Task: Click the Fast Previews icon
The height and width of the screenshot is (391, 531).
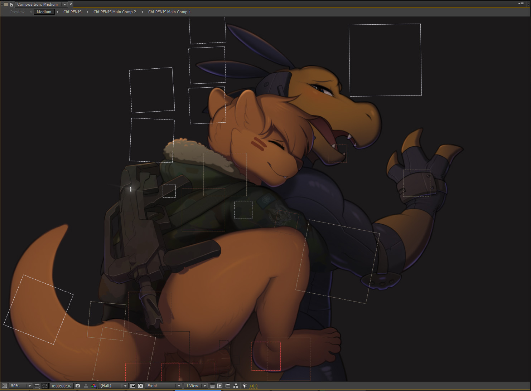Action: pos(220,386)
